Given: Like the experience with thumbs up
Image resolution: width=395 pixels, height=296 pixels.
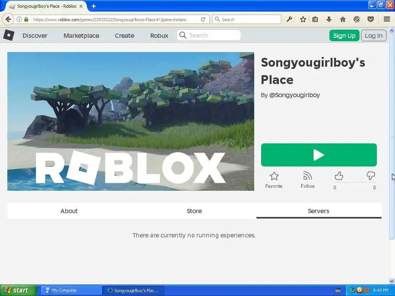Looking at the screenshot, I should (x=339, y=176).
